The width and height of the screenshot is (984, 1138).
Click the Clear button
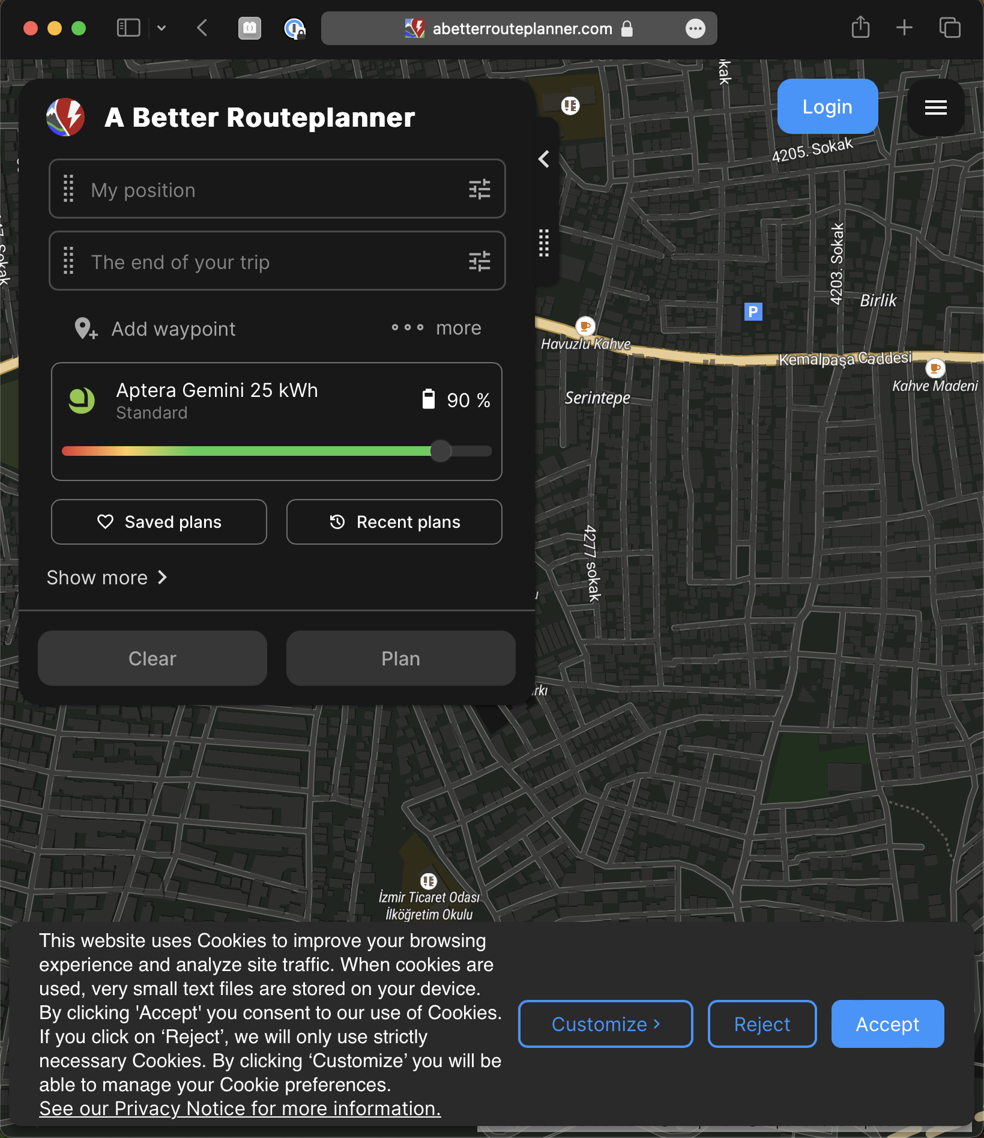(x=152, y=658)
